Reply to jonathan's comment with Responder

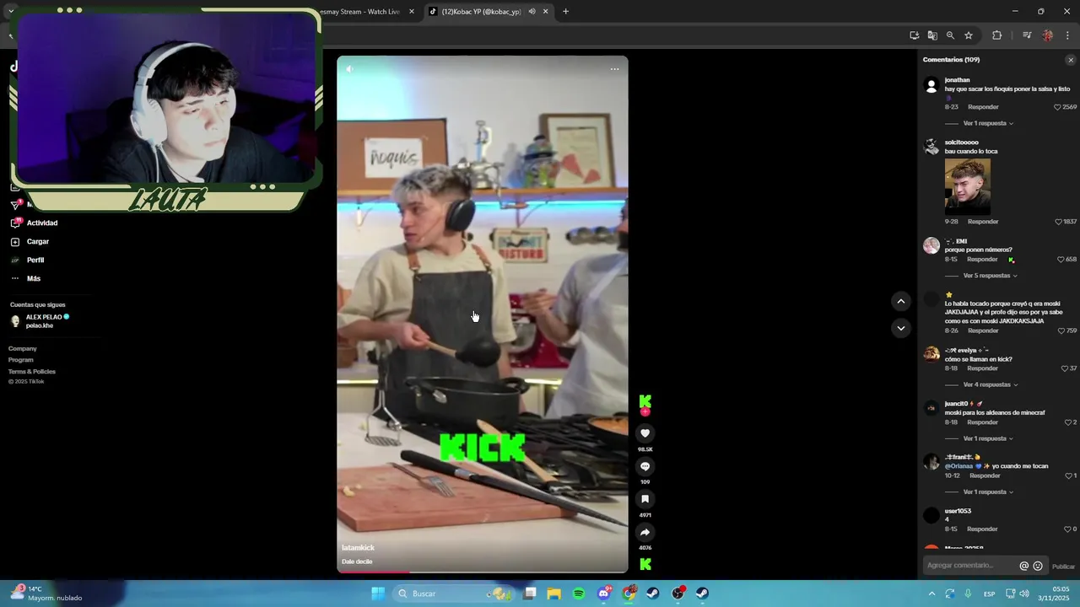coord(983,107)
